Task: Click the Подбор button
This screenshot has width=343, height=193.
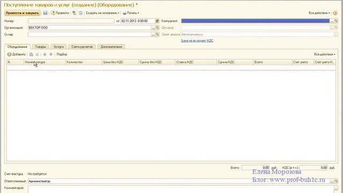Action: (x=62, y=55)
